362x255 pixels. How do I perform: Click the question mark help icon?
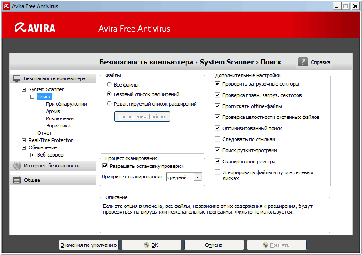[303, 62]
